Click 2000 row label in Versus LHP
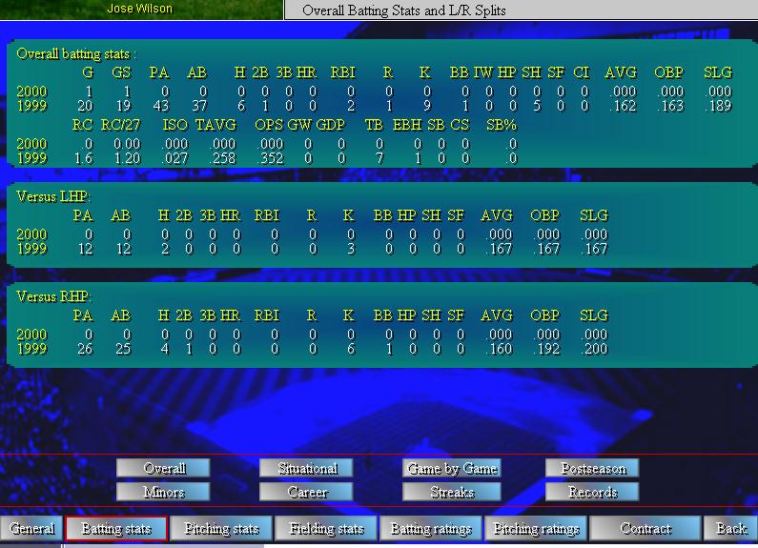The width and height of the screenshot is (758, 548). pyautogui.click(x=31, y=234)
